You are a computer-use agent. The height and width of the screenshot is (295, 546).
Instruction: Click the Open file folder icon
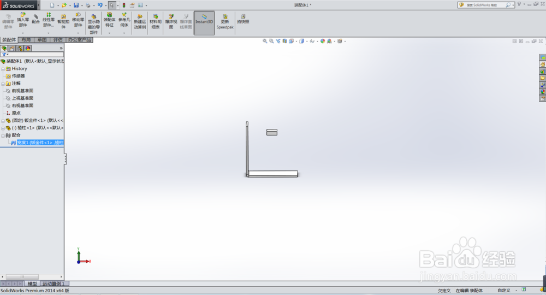coord(64,5)
